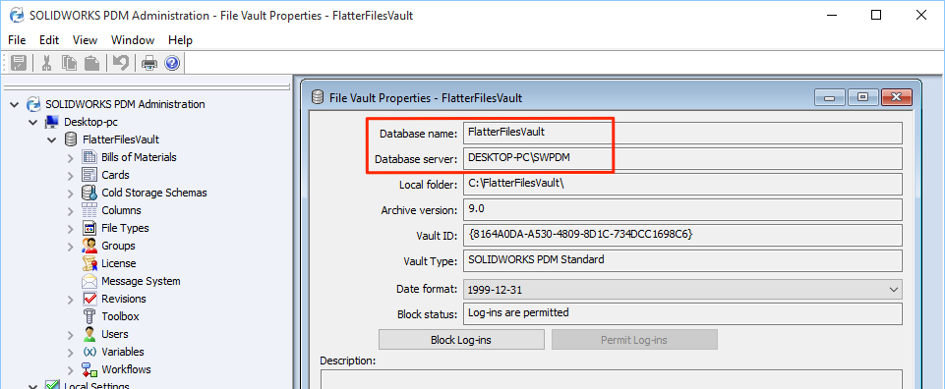Viewport: 945px width, 389px height.
Task: Expand the File Types node
Action: click(71, 228)
